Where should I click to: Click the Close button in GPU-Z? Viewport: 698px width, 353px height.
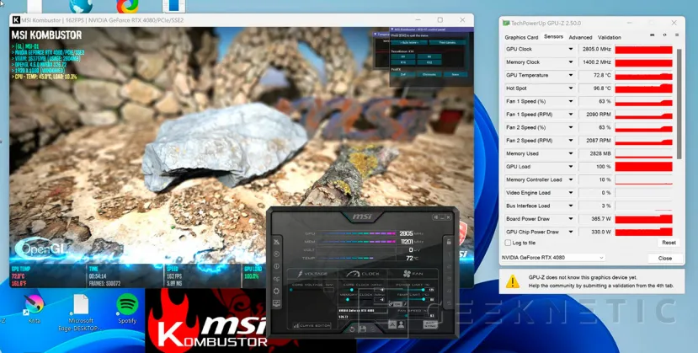(665, 258)
